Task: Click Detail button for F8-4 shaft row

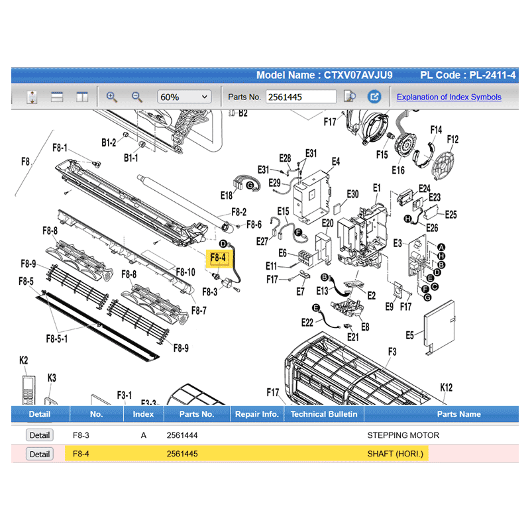Action: point(39,454)
